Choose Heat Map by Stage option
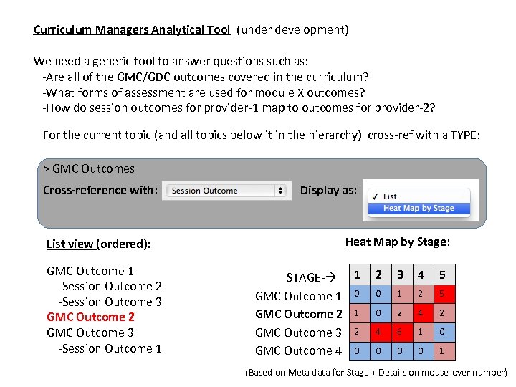516x387 pixels. click(x=419, y=209)
